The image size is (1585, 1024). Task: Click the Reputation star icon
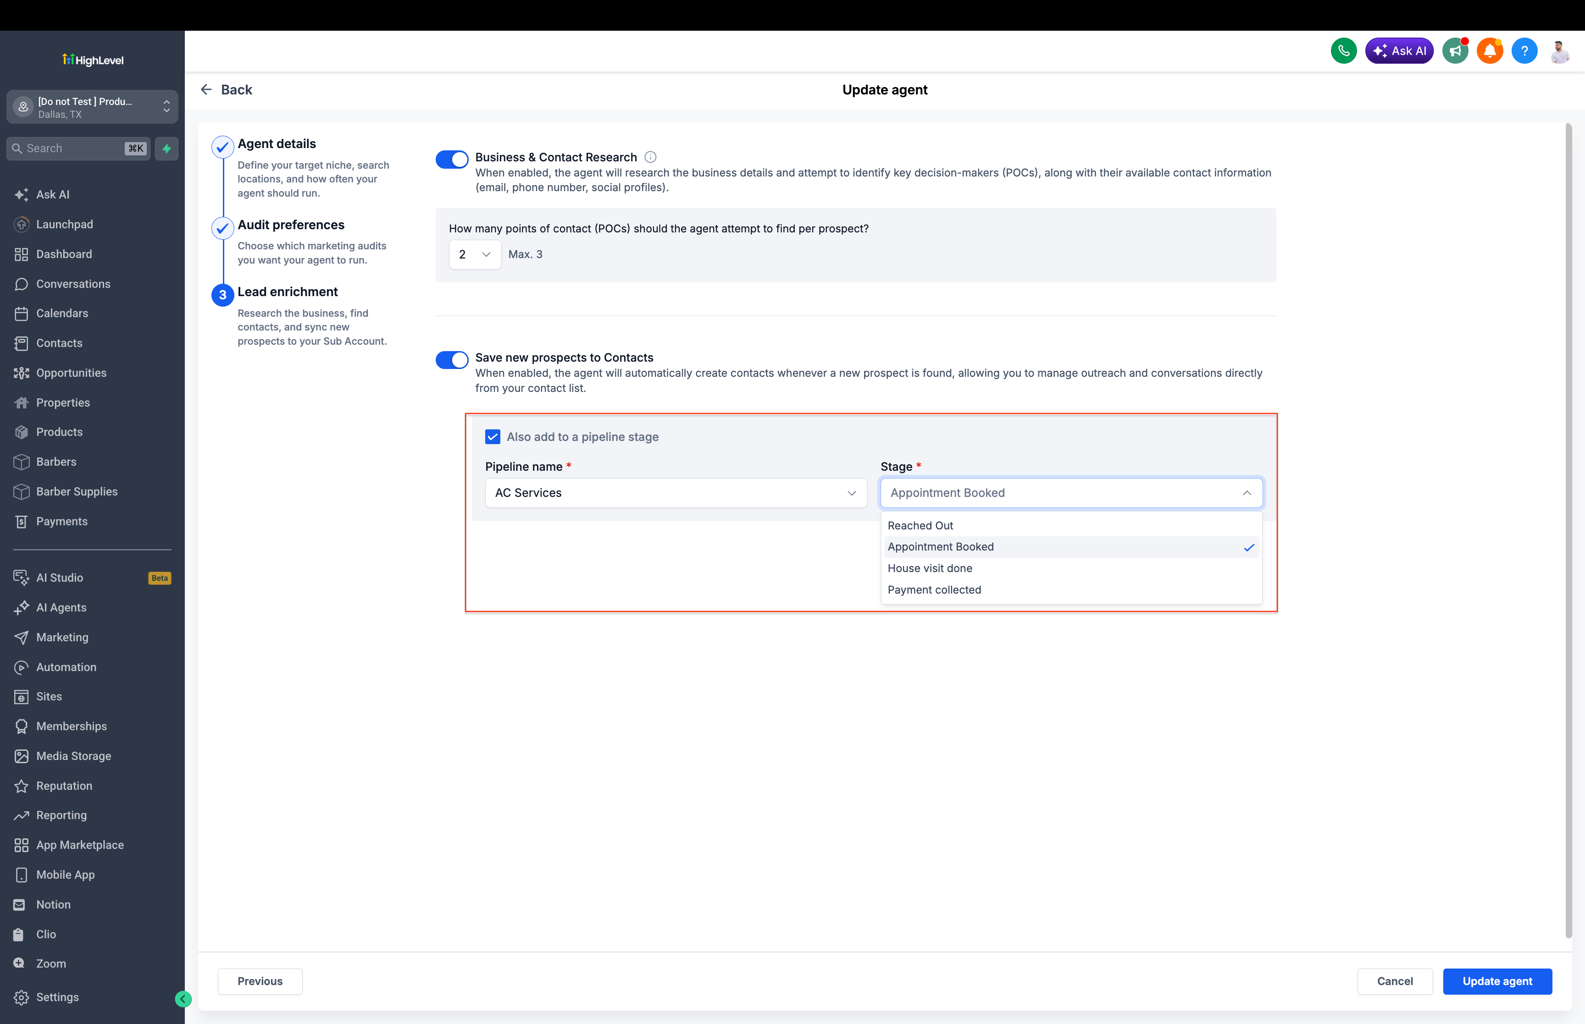pyautogui.click(x=21, y=786)
